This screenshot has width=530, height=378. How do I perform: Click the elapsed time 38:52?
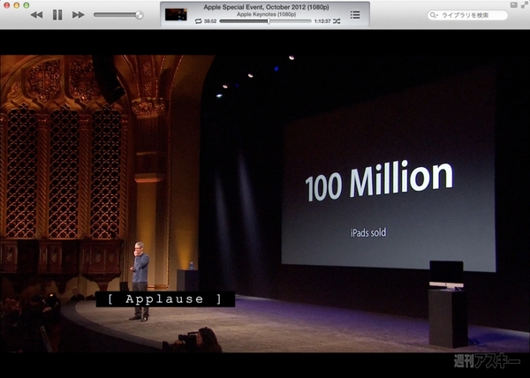[x=210, y=21]
